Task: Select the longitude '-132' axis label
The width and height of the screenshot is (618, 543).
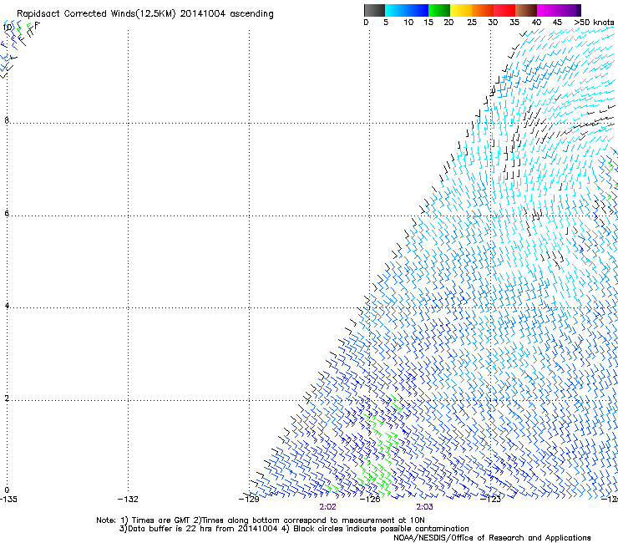Action: (128, 500)
